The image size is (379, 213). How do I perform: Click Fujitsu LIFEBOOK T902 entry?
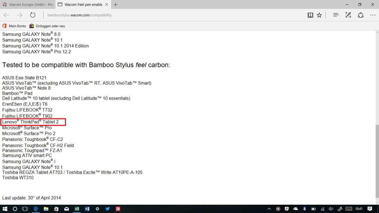(27, 116)
